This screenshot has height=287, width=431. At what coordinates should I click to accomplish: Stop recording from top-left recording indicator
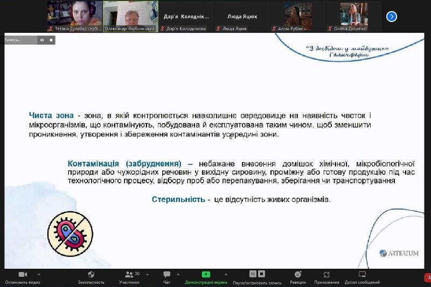(51, 40)
